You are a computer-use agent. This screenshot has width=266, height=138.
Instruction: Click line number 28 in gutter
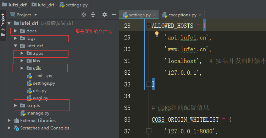(127, 26)
